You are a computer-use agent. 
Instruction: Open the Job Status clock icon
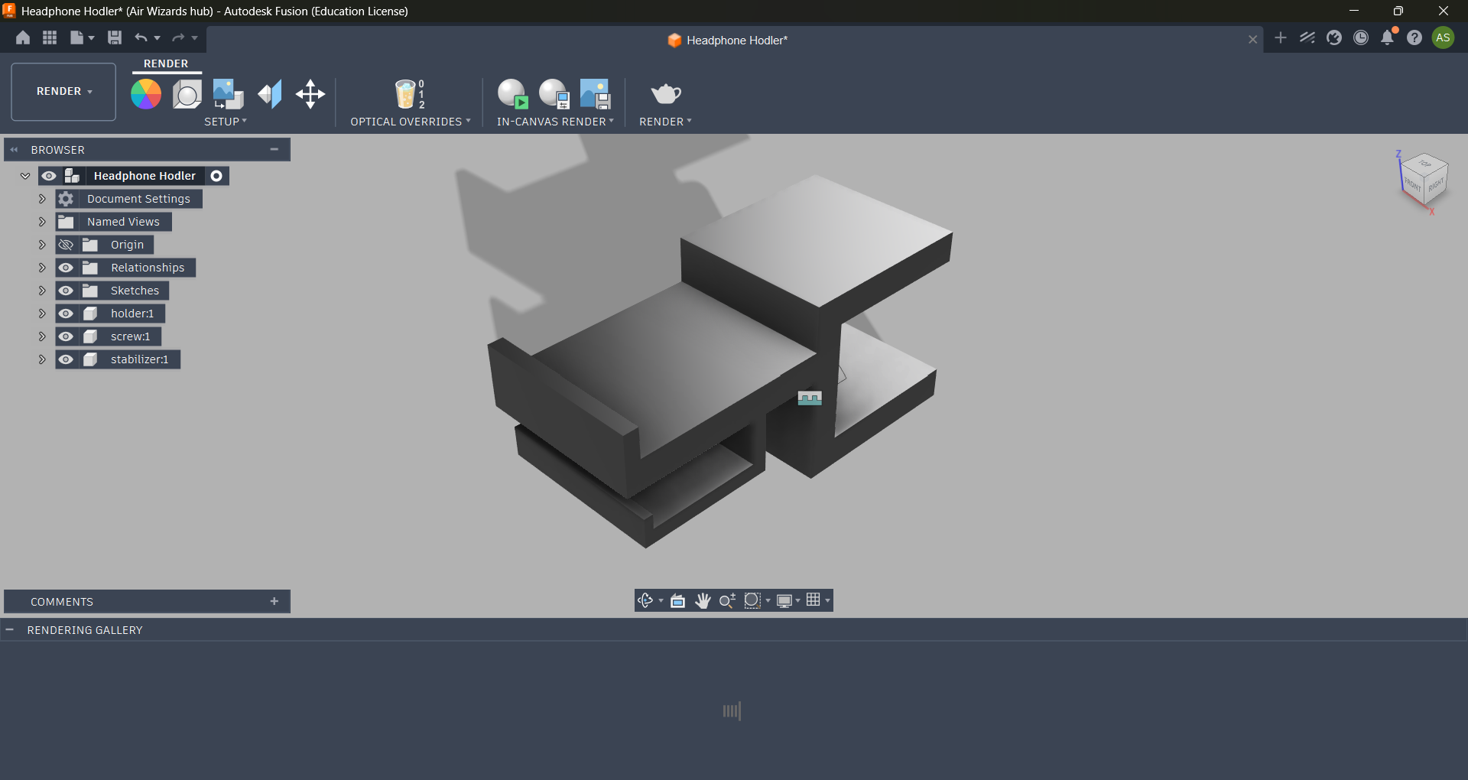click(1361, 37)
